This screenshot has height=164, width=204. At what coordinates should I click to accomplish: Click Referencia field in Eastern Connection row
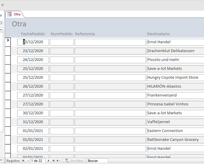tap(110, 131)
